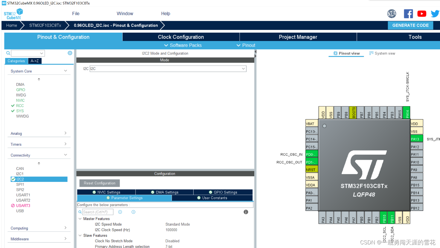Click the search magnifier in categories panel
The width and height of the screenshot is (440, 248).
(8, 53)
